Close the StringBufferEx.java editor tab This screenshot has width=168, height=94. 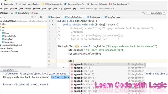(x=84, y=17)
